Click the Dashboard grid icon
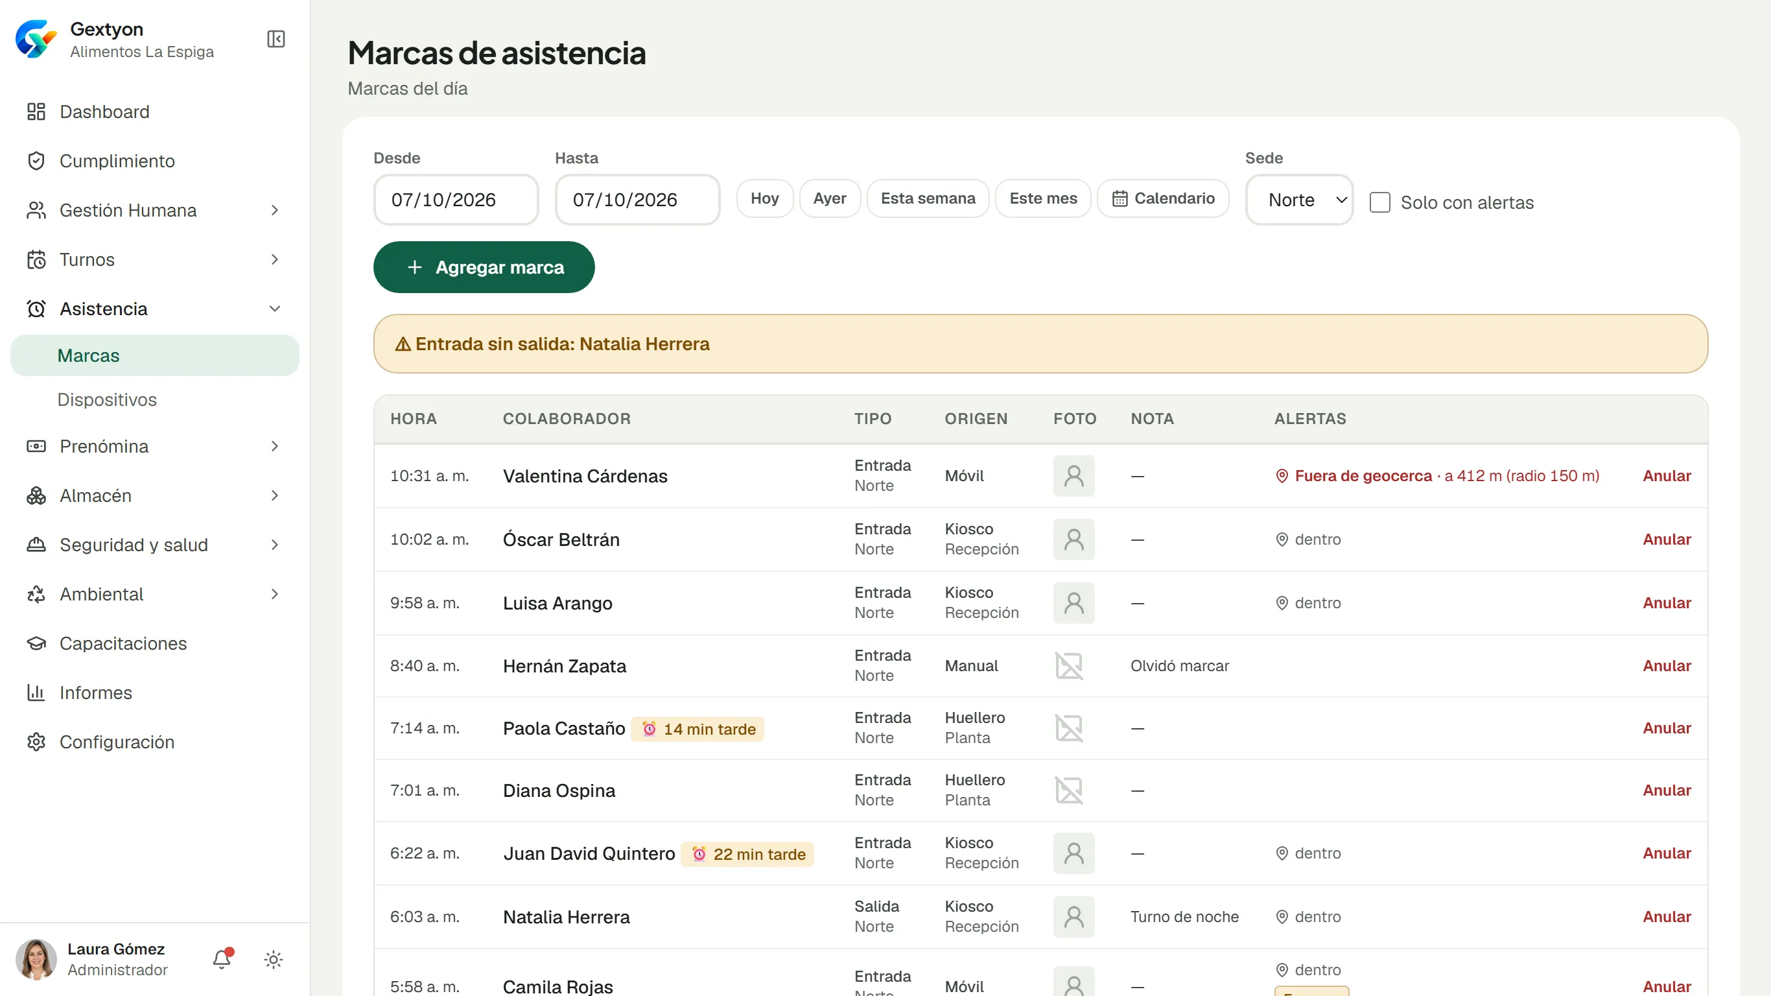 click(36, 112)
